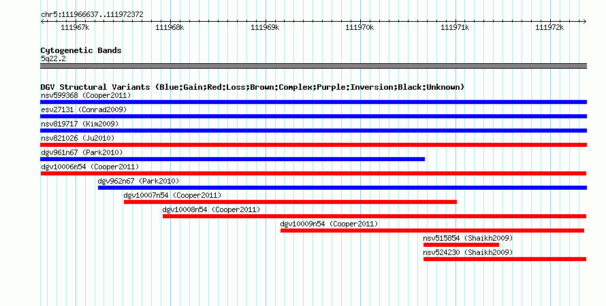Click the 111970k ruler label
Viewport: 606px width, 306px height.
360,27
